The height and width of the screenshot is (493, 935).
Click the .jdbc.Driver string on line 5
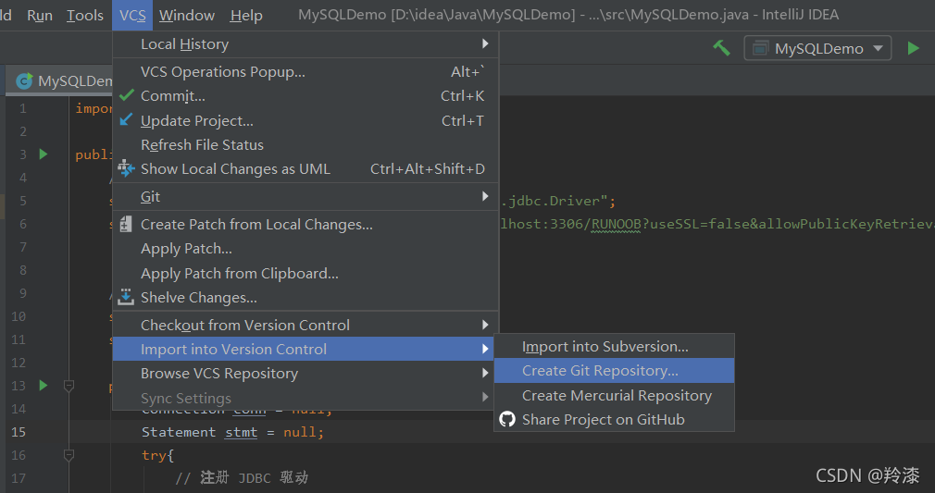[x=557, y=201]
